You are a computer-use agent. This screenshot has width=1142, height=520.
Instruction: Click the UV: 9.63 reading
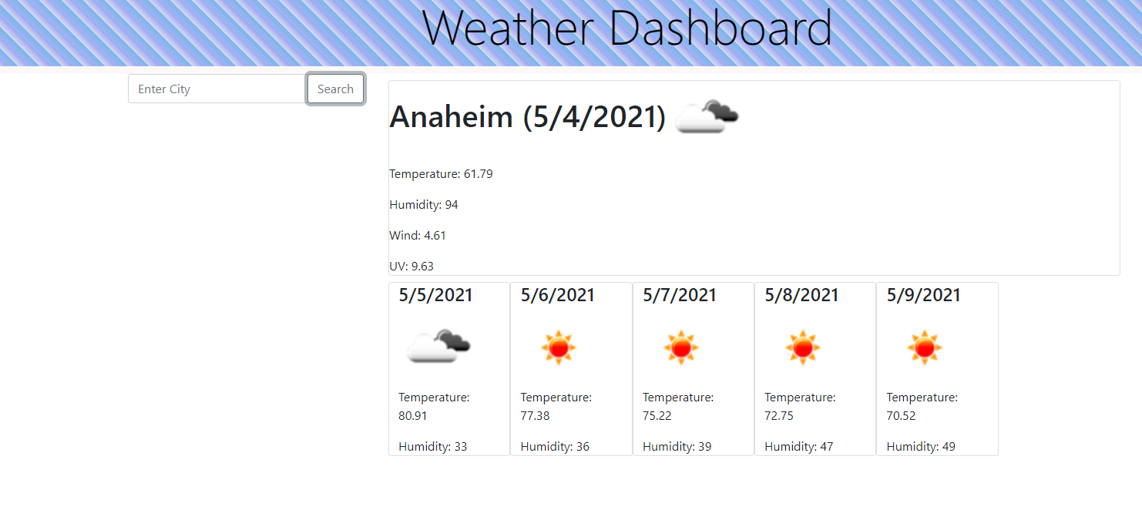[x=411, y=266]
